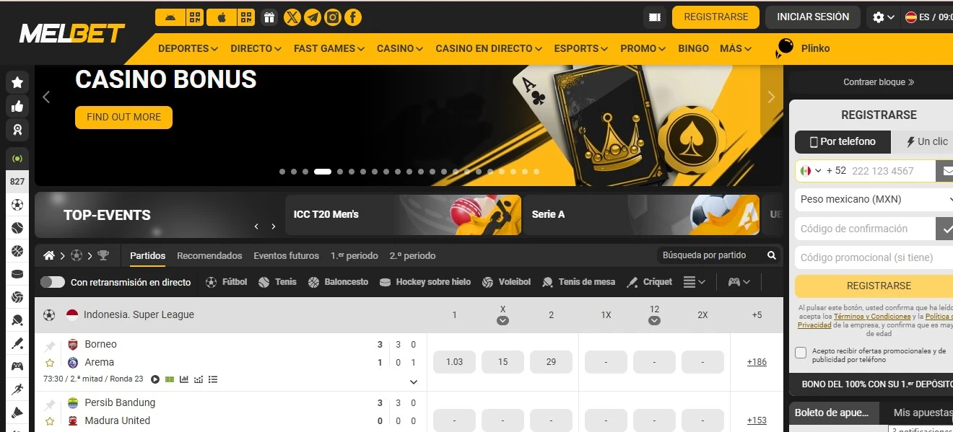Select the live events sidebar icon
This screenshot has height=432, width=953.
coord(17,158)
